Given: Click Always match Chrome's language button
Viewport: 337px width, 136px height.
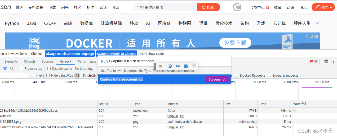Looking at the screenshot, I should [70, 54].
